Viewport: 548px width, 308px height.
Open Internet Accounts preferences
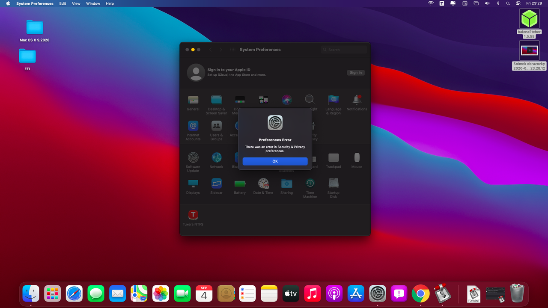click(193, 130)
